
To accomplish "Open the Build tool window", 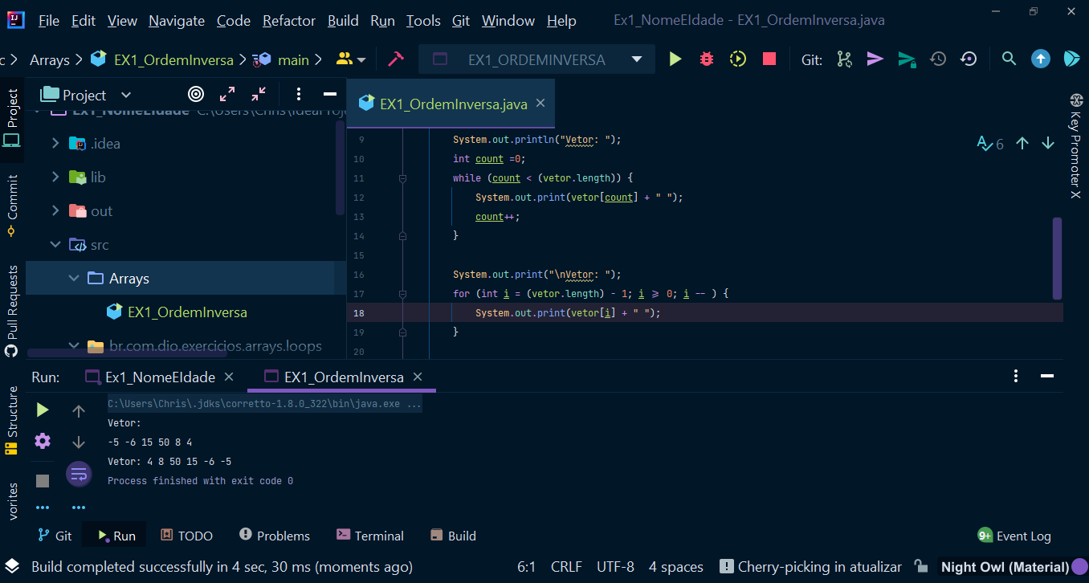I will coord(454,536).
